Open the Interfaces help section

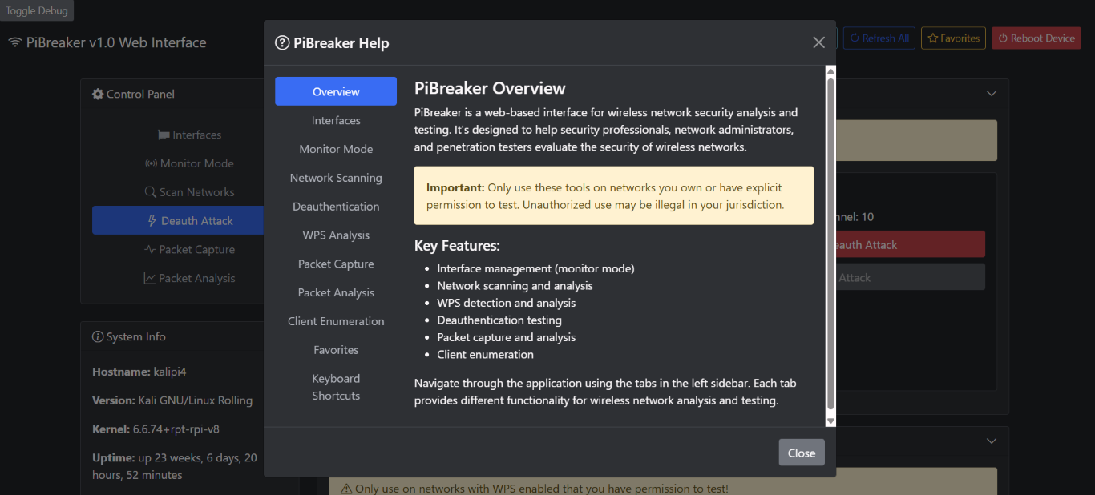click(x=336, y=120)
